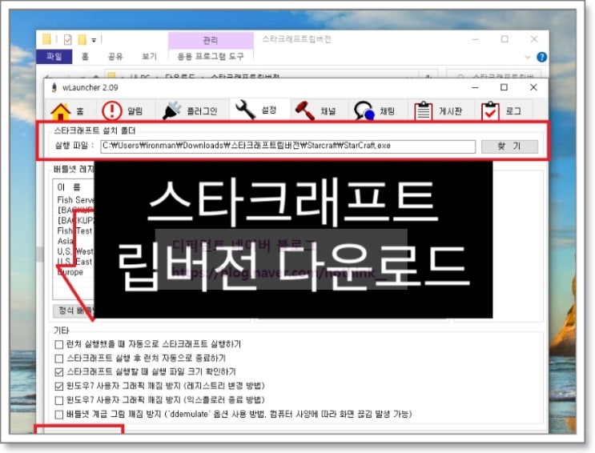Select Europe in the registry list
This screenshot has width=595, height=453.
pos(70,272)
